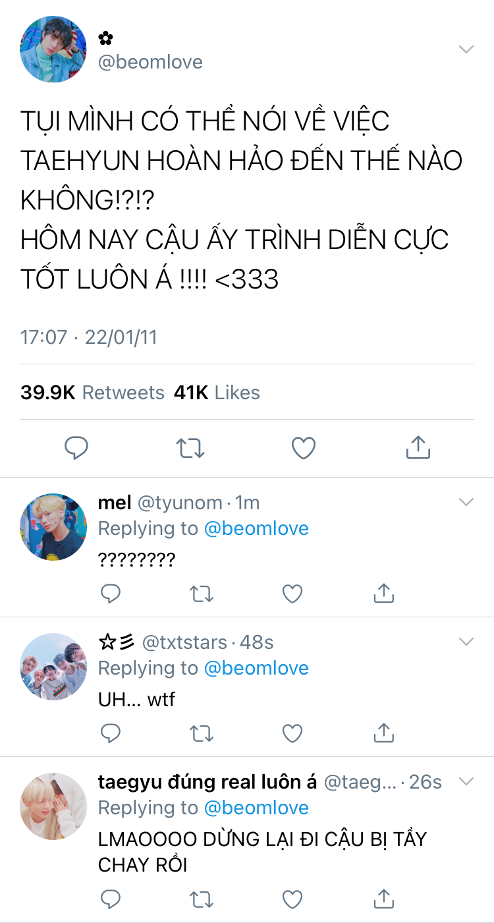The width and height of the screenshot is (494, 923).
Task: Like the 'UH... wtf' reply
Action: point(292,733)
